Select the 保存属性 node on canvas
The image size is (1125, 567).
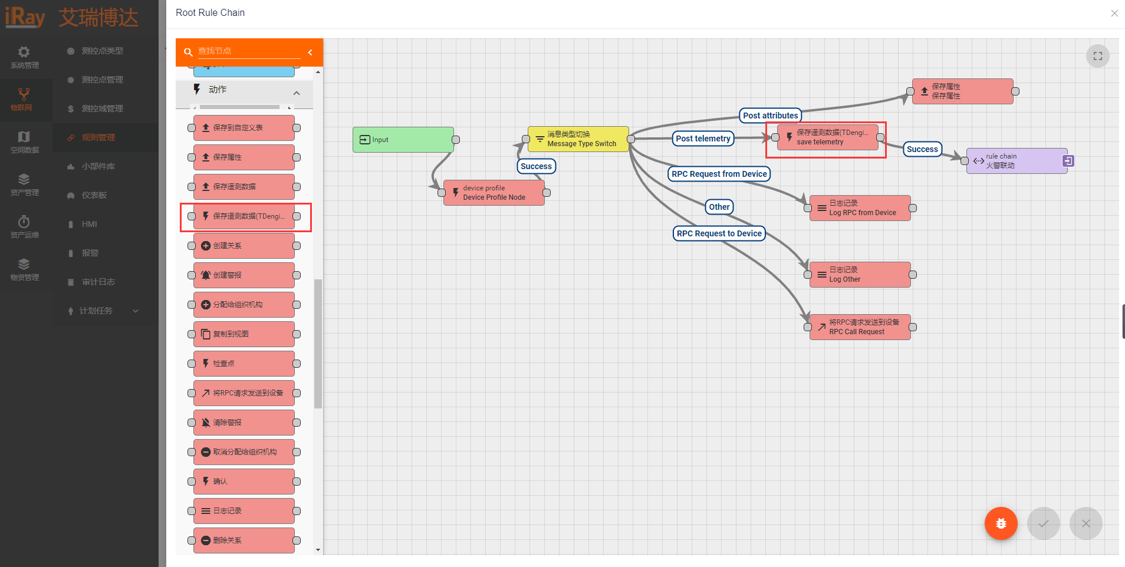pos(963,91)
